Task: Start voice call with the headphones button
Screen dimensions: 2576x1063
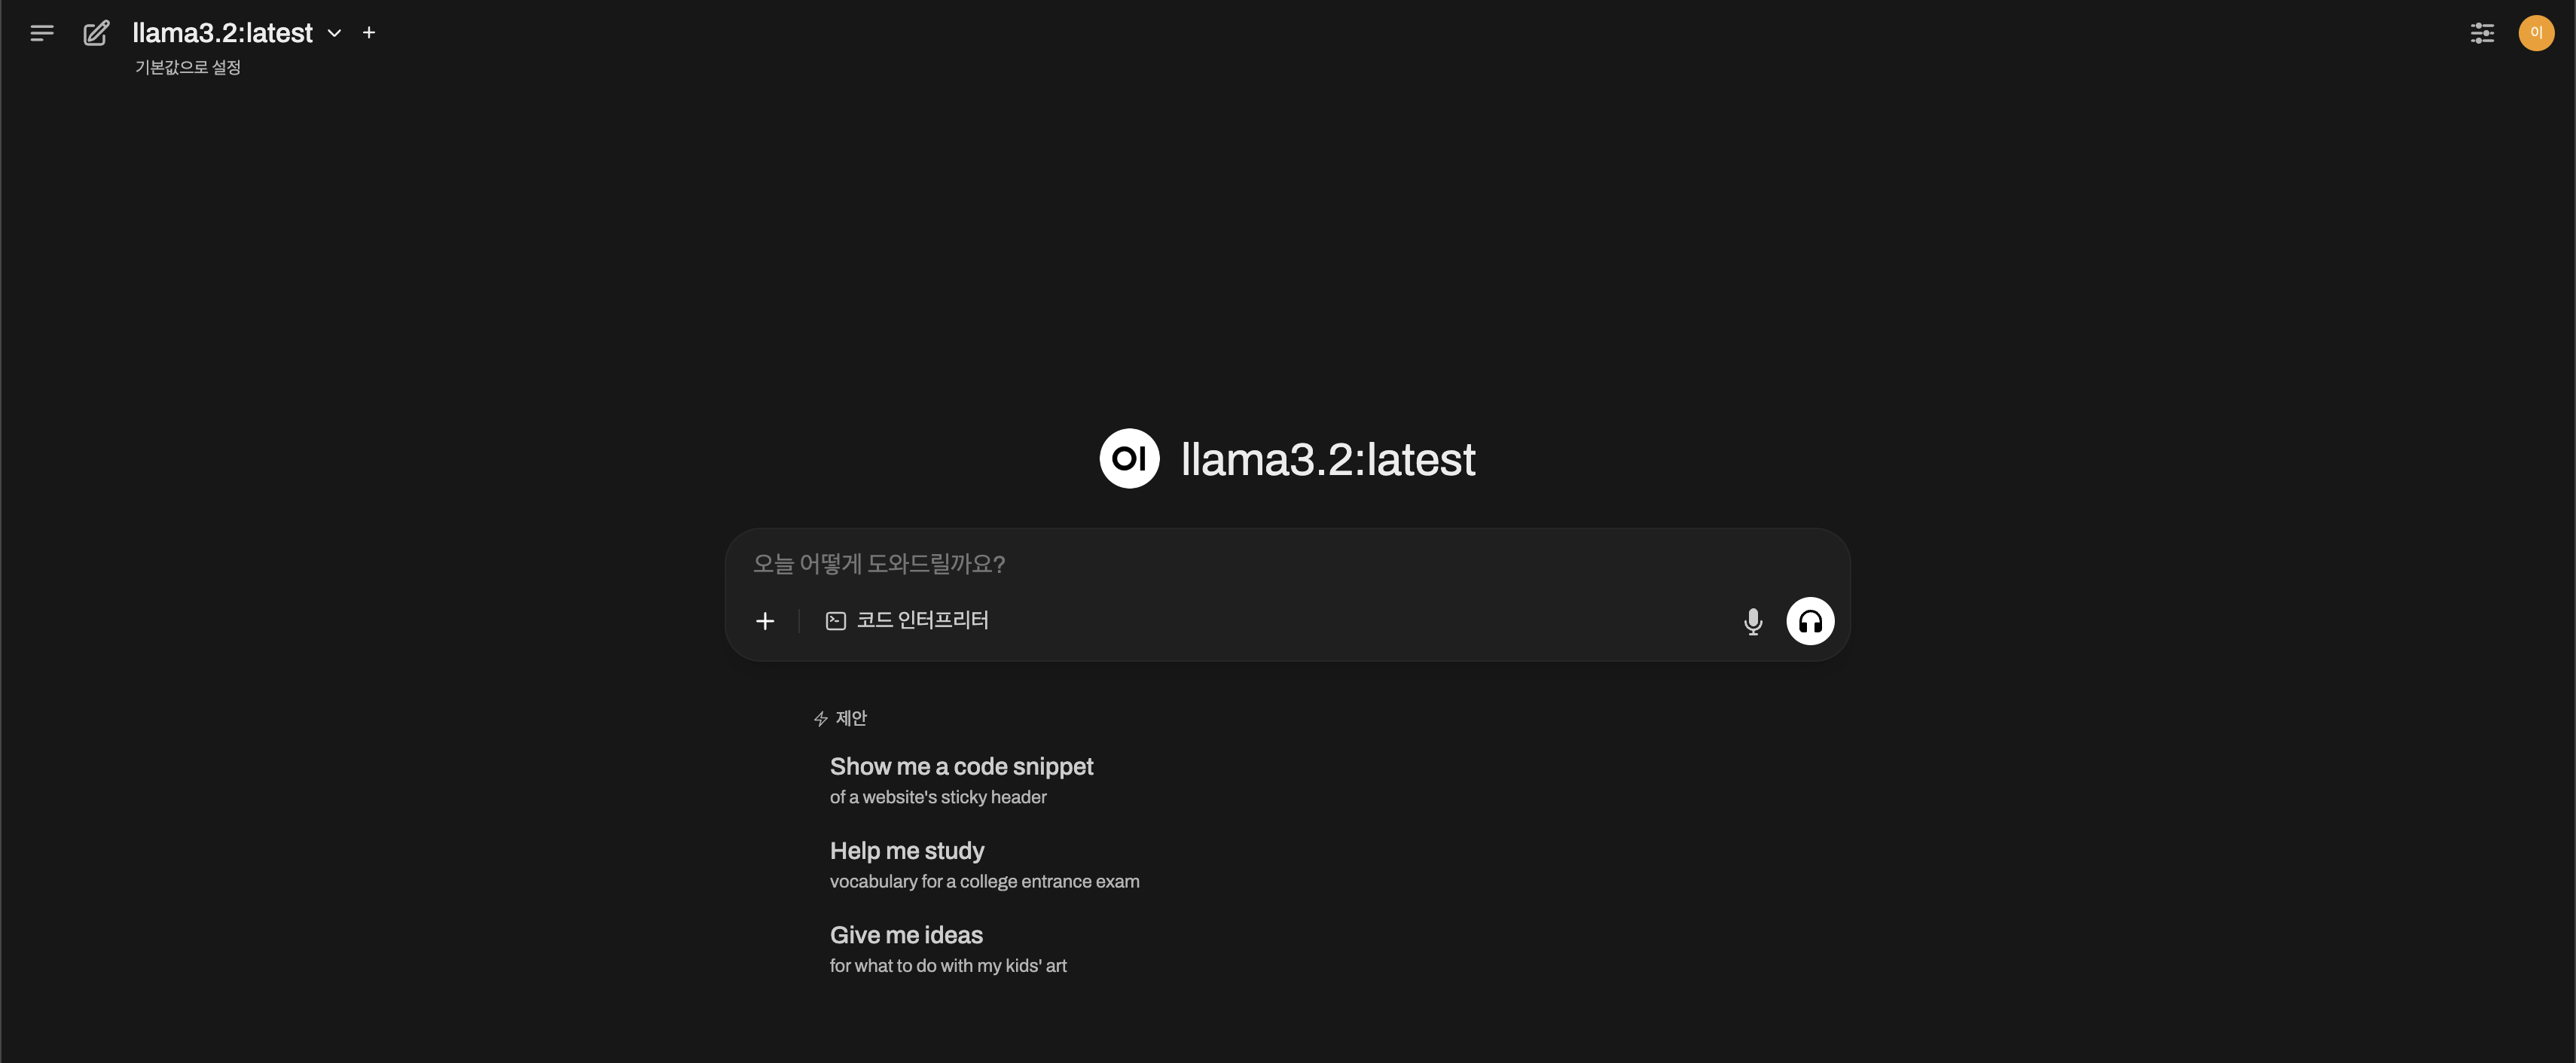Action: [x=1810, y=621]
